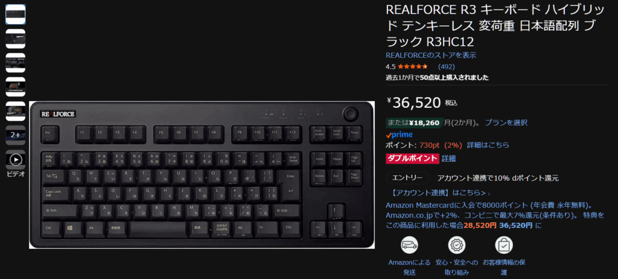Play the product video thumbnail
This screenshot has width=618, height=279.
(15, 159)
